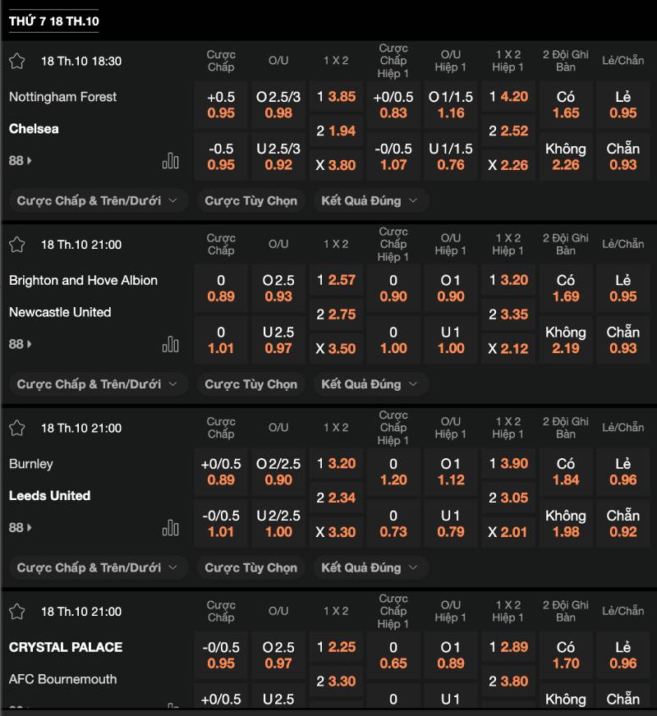This screenshot has height=716, width=657.
Task: Show statistics chart icon for Burnley match
Action: click(x=171, y=528)
